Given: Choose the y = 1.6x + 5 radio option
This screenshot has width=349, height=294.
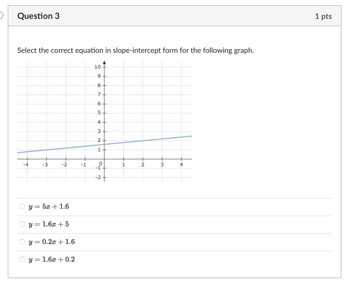Looking at the screenshot, I should click(x=22, y=224).
